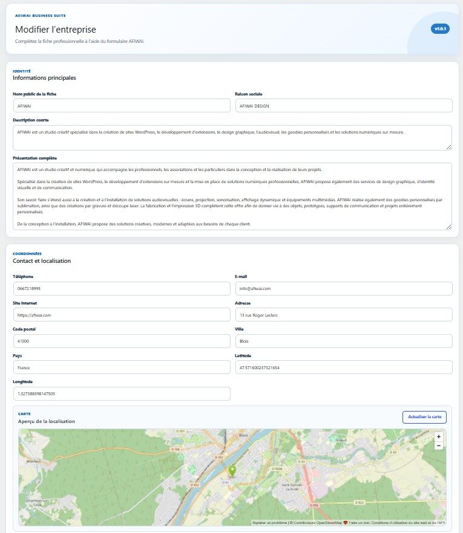463x533 pixels.
Task: Focus the Nom public de la fiche field
Action: (x=122, y=106)
